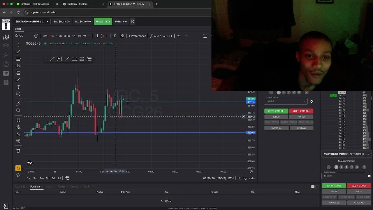Select the Positions tab
The width and height of the screenshot is (373, 210).
(35, 187)
